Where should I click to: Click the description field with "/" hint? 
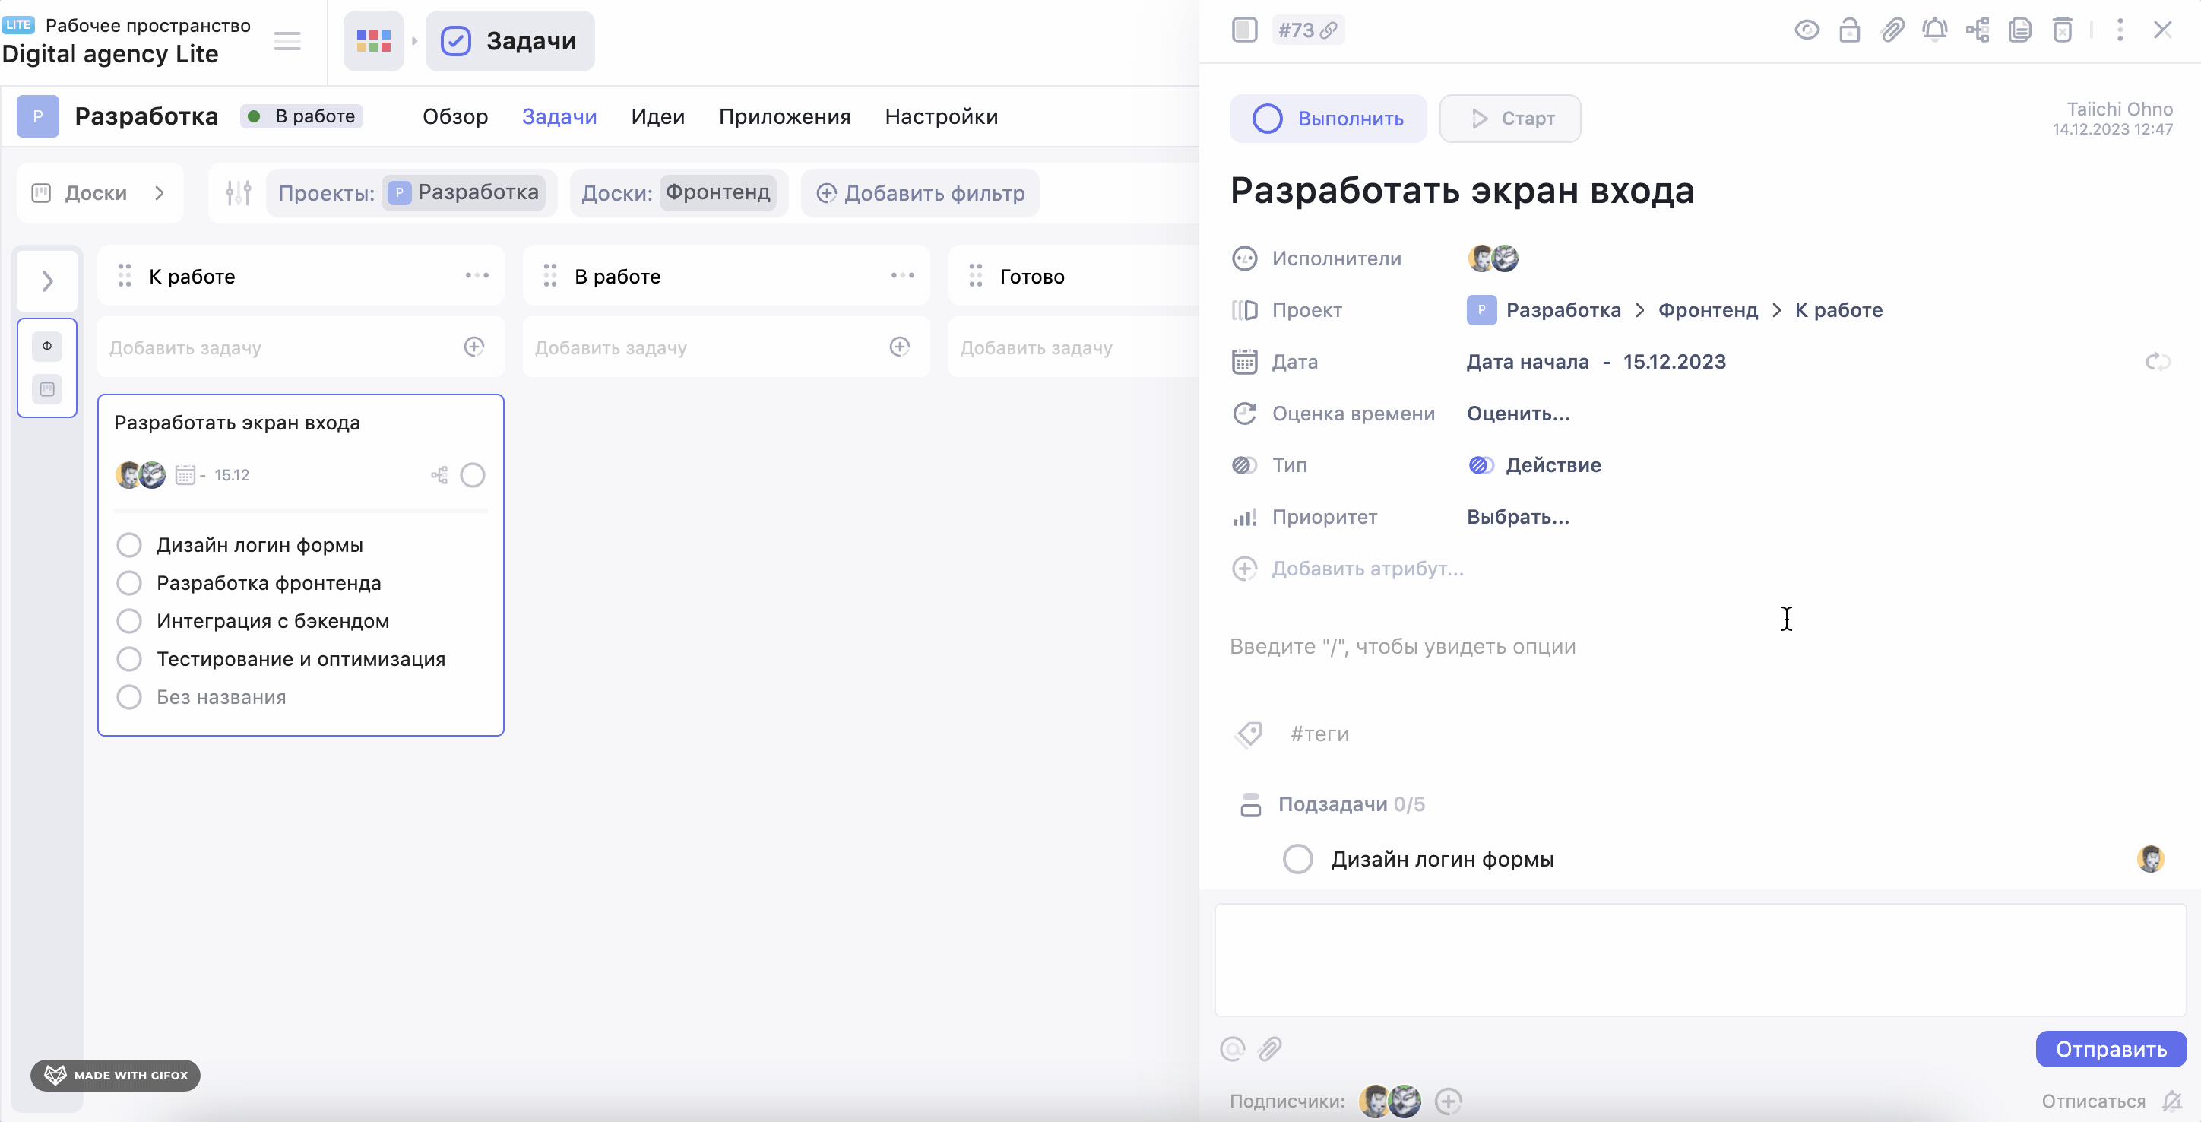click(x=1700, y=647)
